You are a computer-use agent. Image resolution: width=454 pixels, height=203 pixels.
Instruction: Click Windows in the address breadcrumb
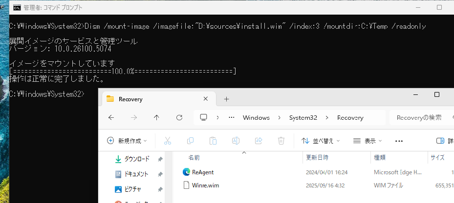(x=256, y=118)
